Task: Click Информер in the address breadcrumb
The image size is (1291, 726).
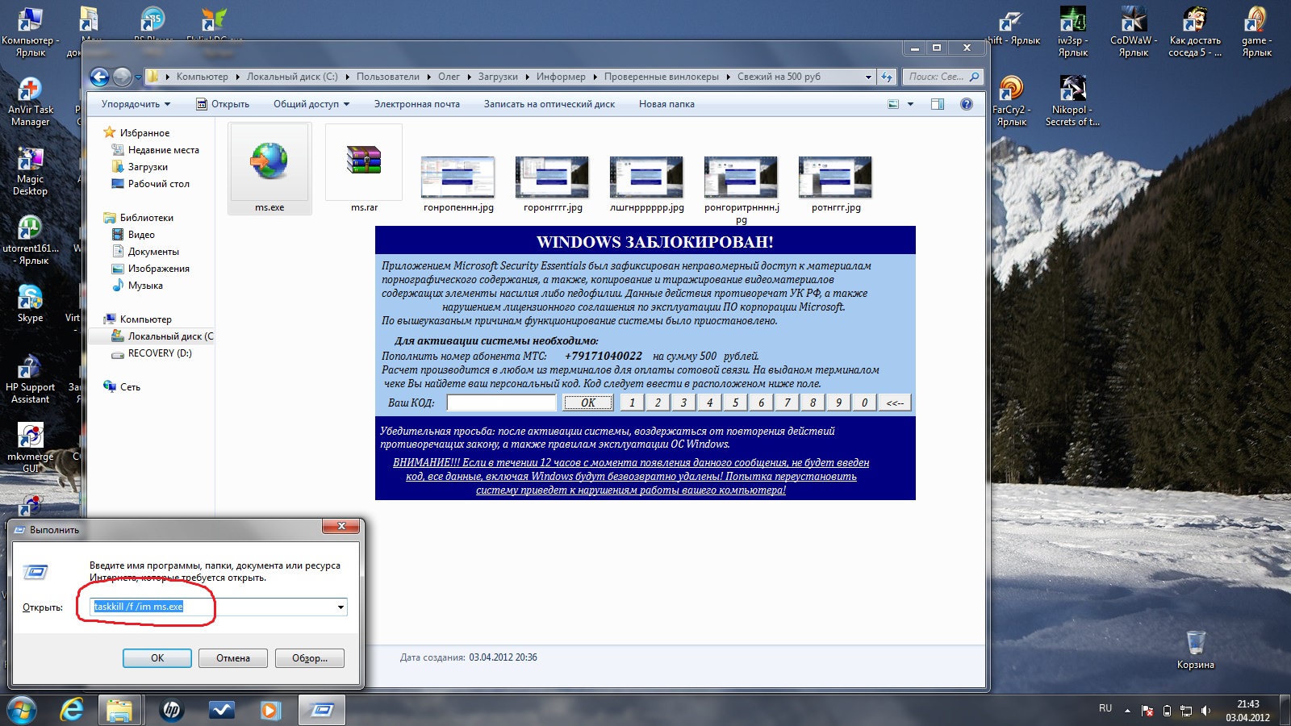Action: tap(561, 77)
